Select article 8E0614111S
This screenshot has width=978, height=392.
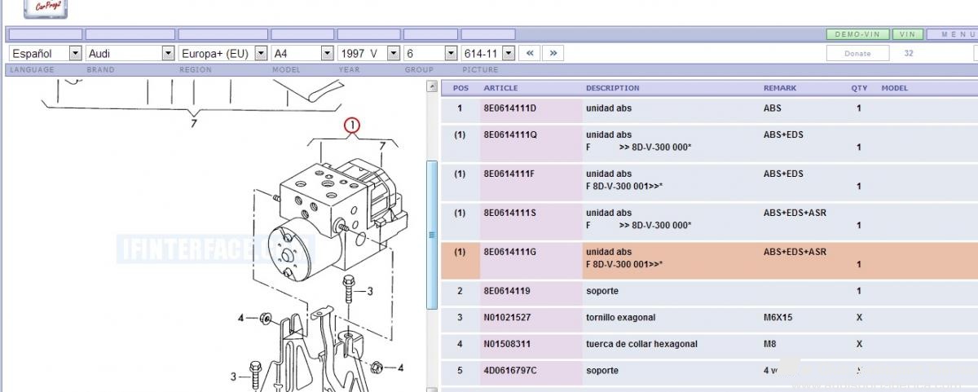click(x=509, y=213)
